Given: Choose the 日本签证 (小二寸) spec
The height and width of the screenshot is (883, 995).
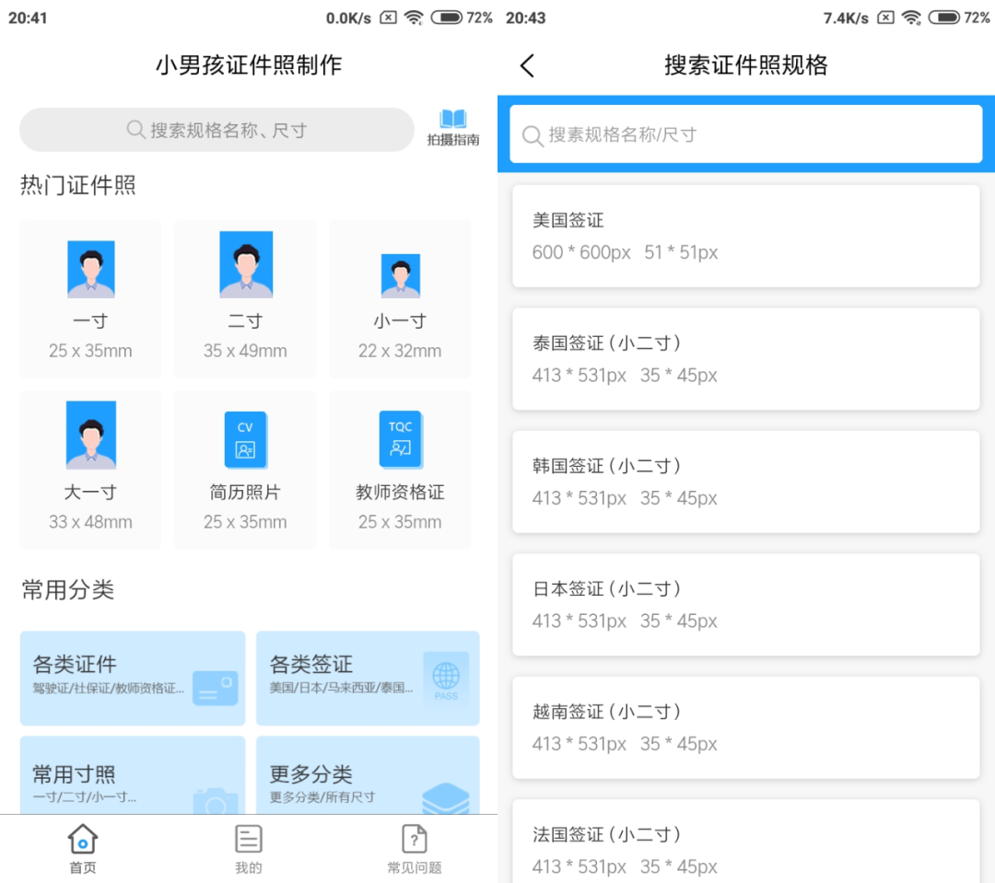Looking at the screenshot, I should [x=746, y=605].
